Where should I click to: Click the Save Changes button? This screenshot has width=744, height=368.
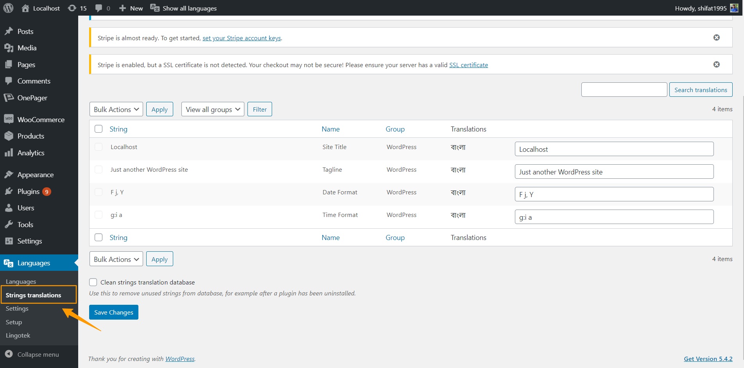point(114,312)
